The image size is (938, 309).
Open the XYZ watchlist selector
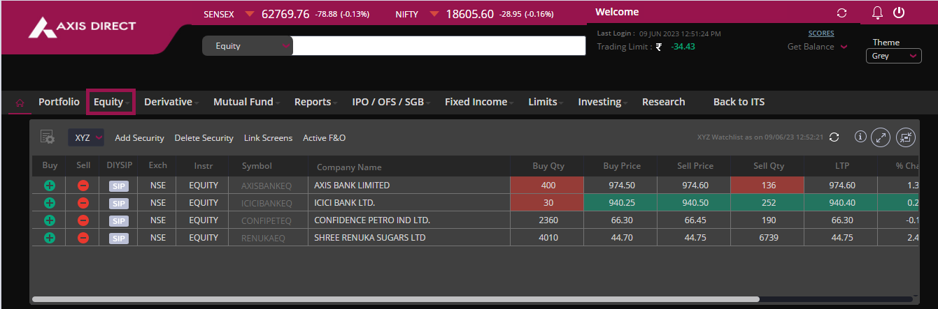pyautogui.click(x=86, y=137)
